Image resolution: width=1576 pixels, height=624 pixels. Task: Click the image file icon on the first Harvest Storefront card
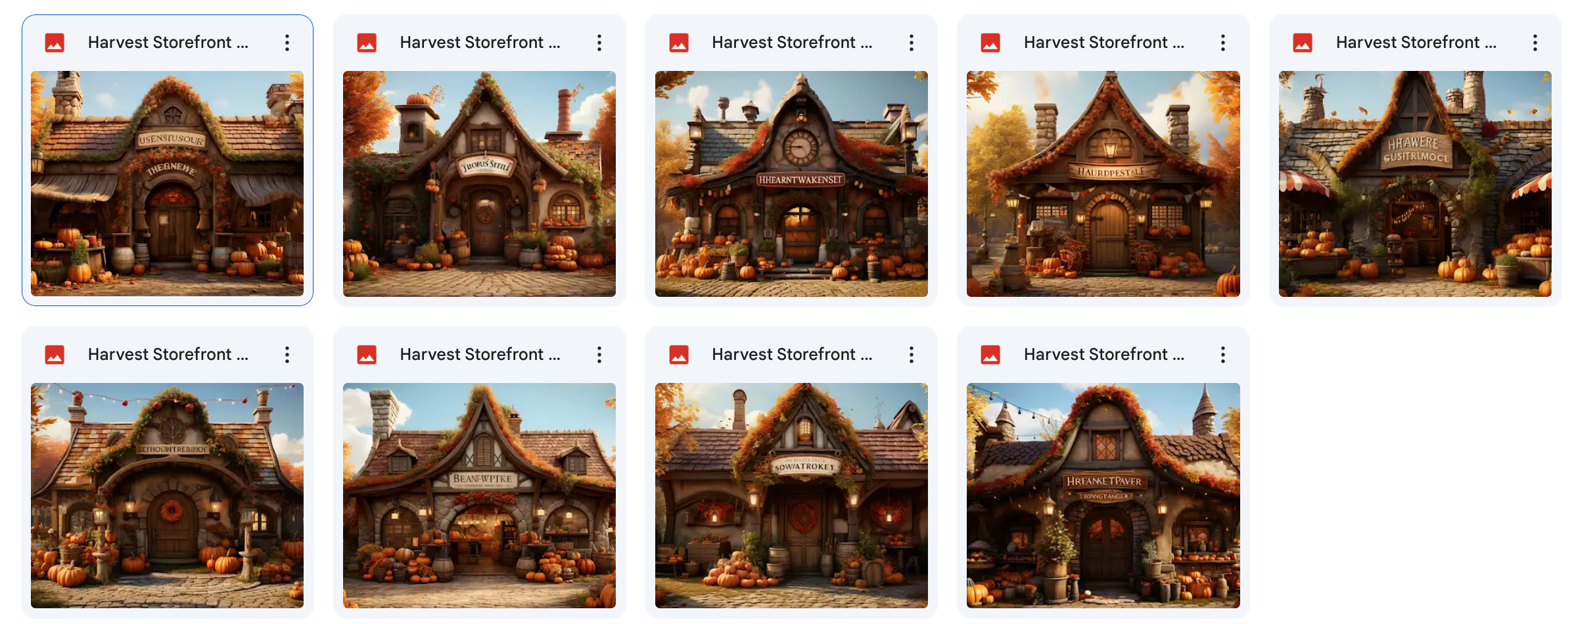(x=55, y=42)
